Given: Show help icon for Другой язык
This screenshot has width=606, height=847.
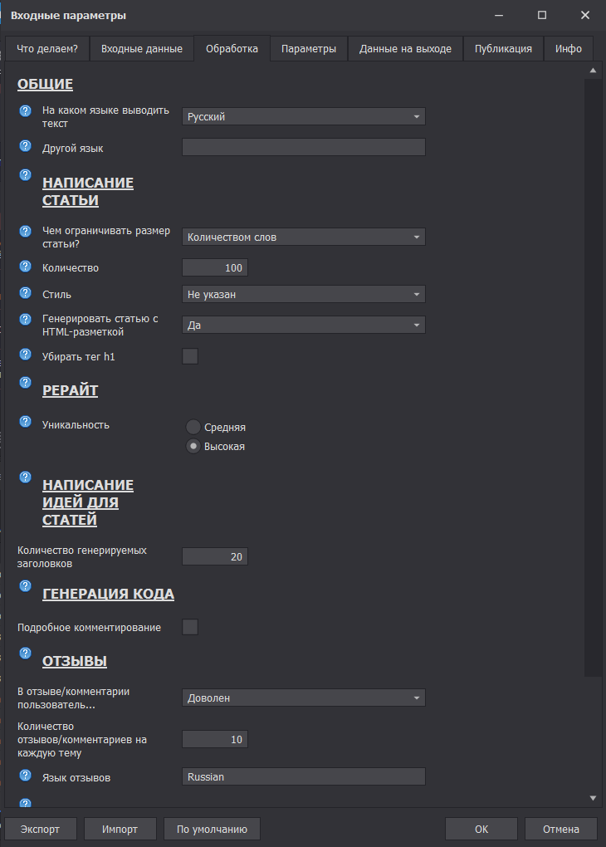Looking at the screenshot, I should (26, 146).
